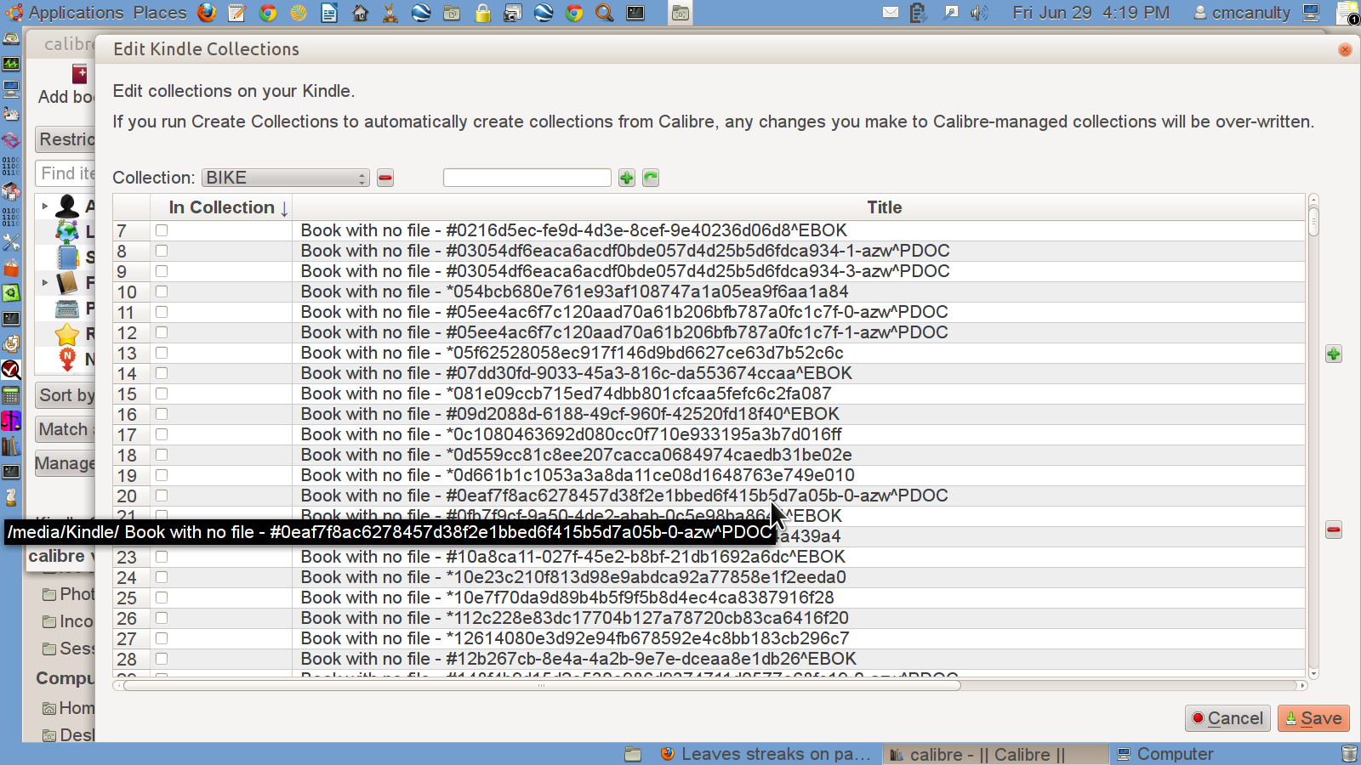Open LibreOffice Writer from top panel

pyautogui.click(x=329, y=13)
